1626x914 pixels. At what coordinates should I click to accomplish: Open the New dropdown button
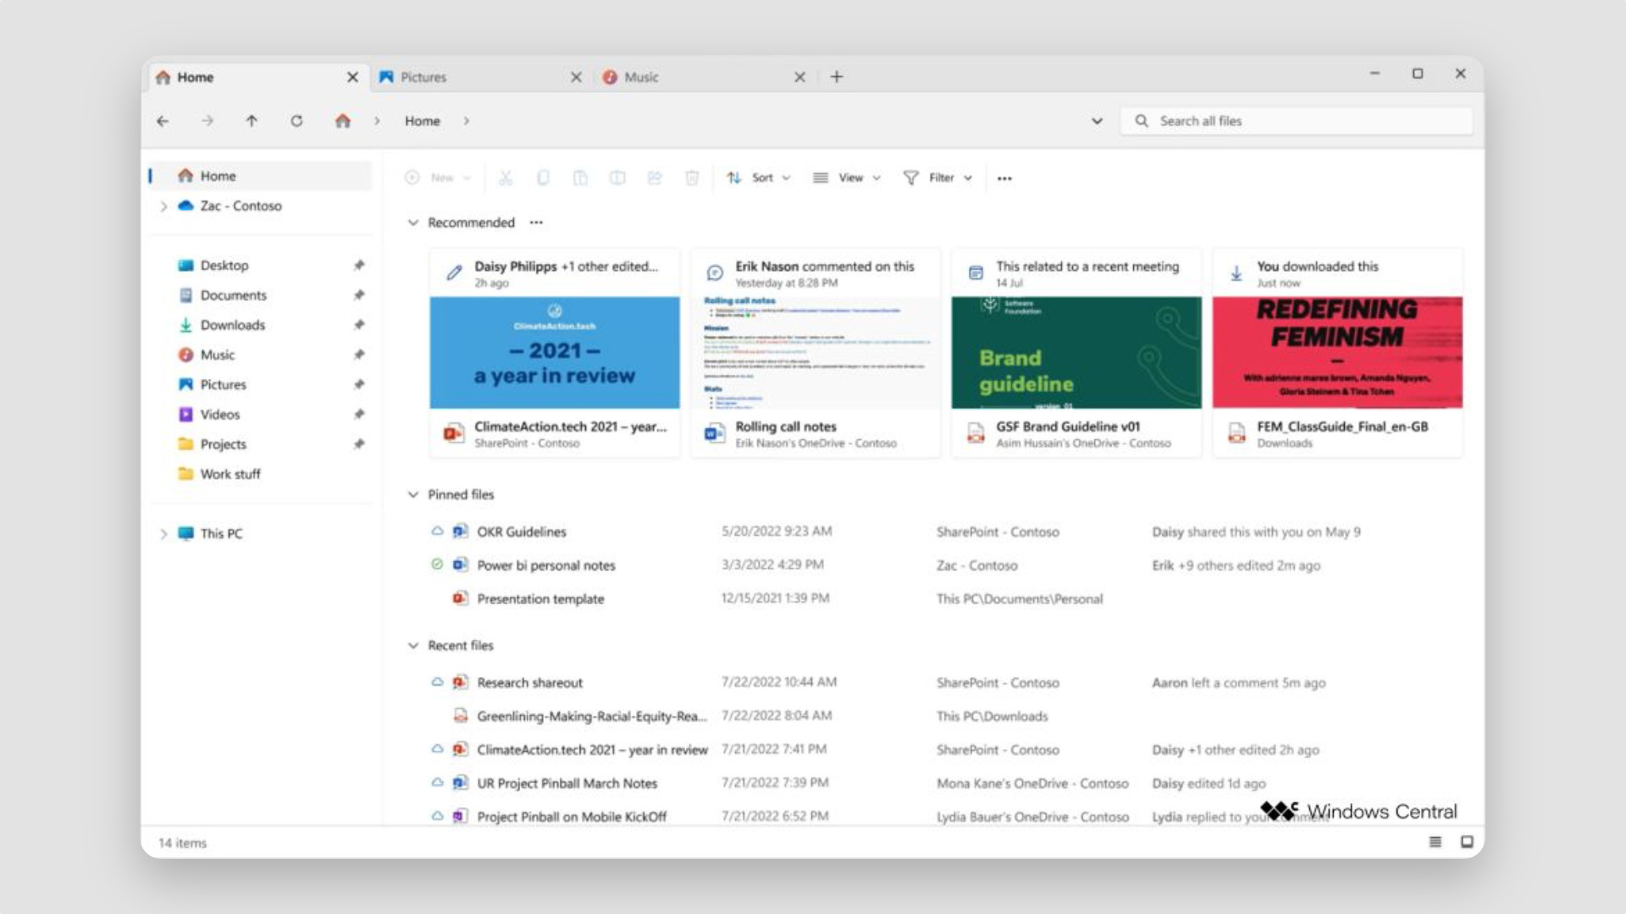click(437, 178)
